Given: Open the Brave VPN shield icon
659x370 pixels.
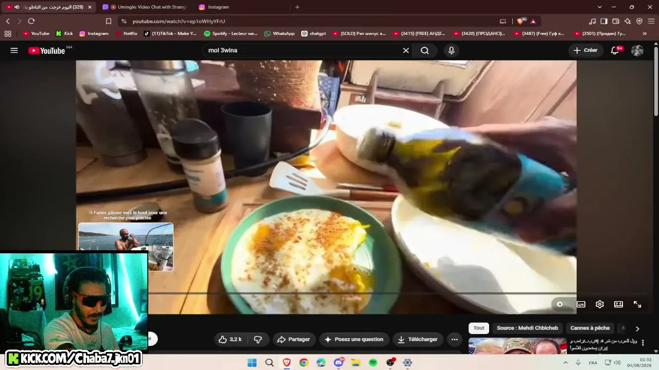Looking at the screenshot, I should tap(639, 21).
